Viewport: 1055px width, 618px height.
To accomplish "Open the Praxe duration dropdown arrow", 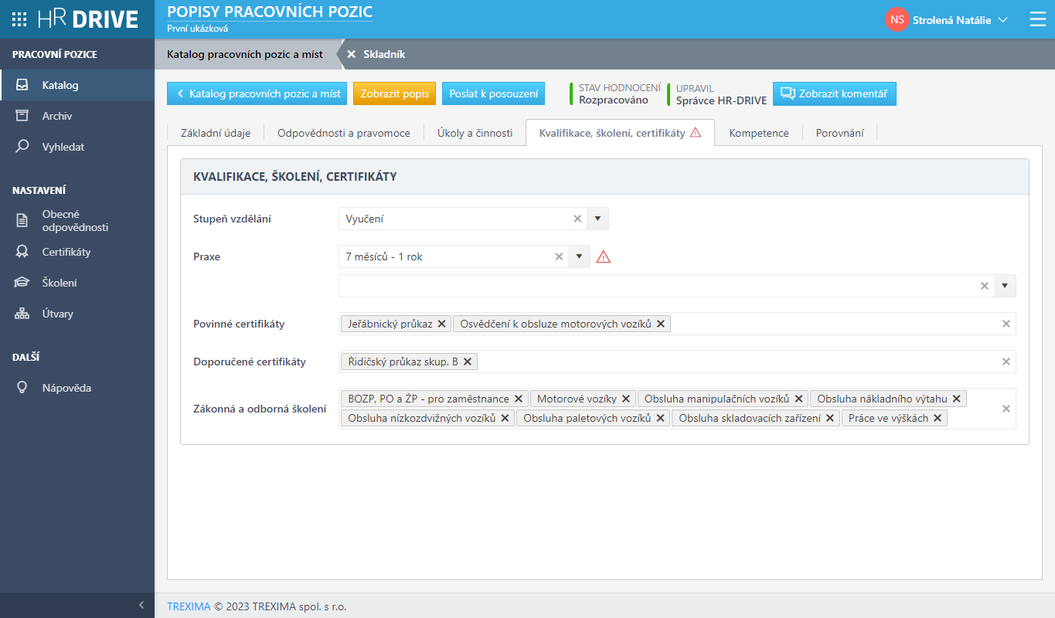I will (579, 256).
